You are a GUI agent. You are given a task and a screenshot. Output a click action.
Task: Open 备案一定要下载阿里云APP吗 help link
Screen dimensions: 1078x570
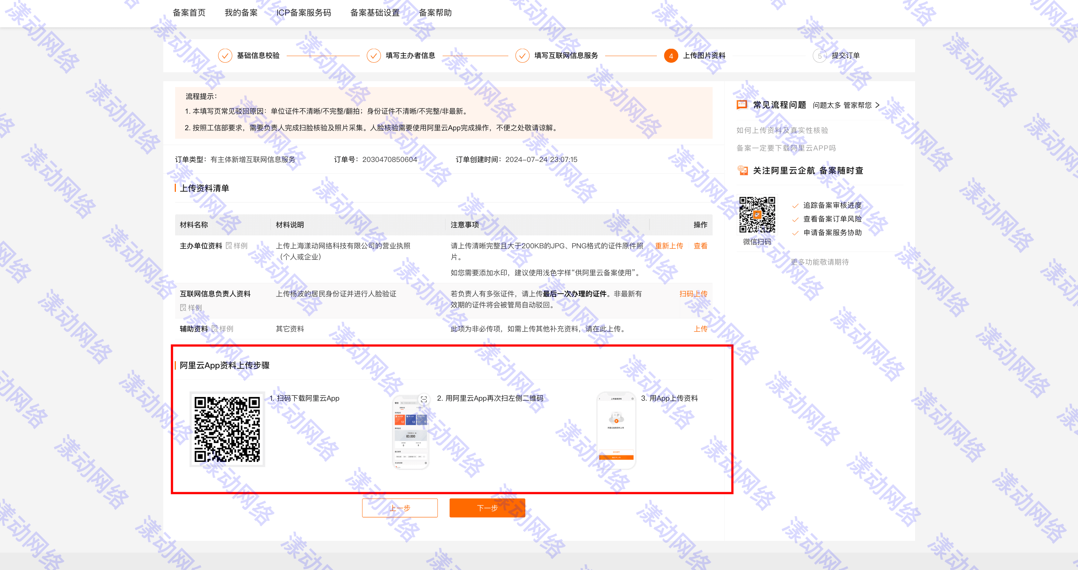pos(786,148)
